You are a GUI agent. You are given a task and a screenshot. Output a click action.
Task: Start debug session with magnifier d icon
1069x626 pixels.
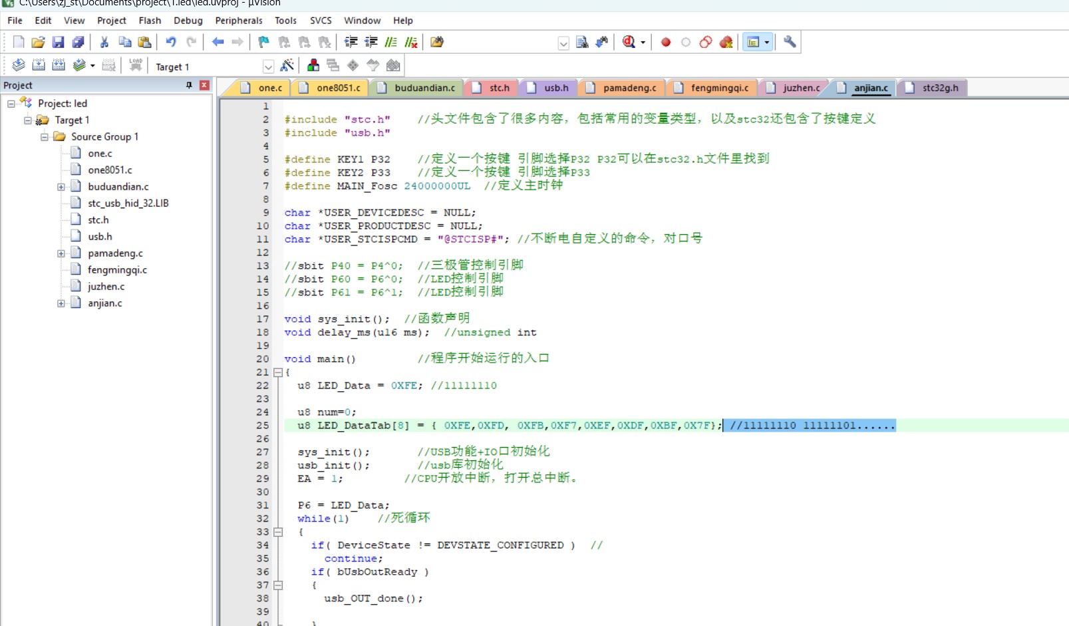click(x=629, y=42)
